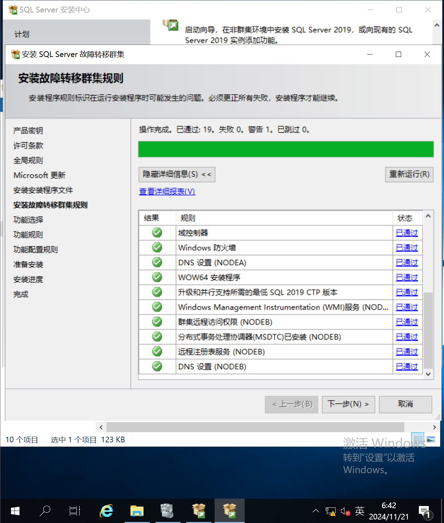Click 已通过 link for WMI 服务 row
The width and height of the screenshot is (444, 523).
pyautogui.click(x=407, y=307)
